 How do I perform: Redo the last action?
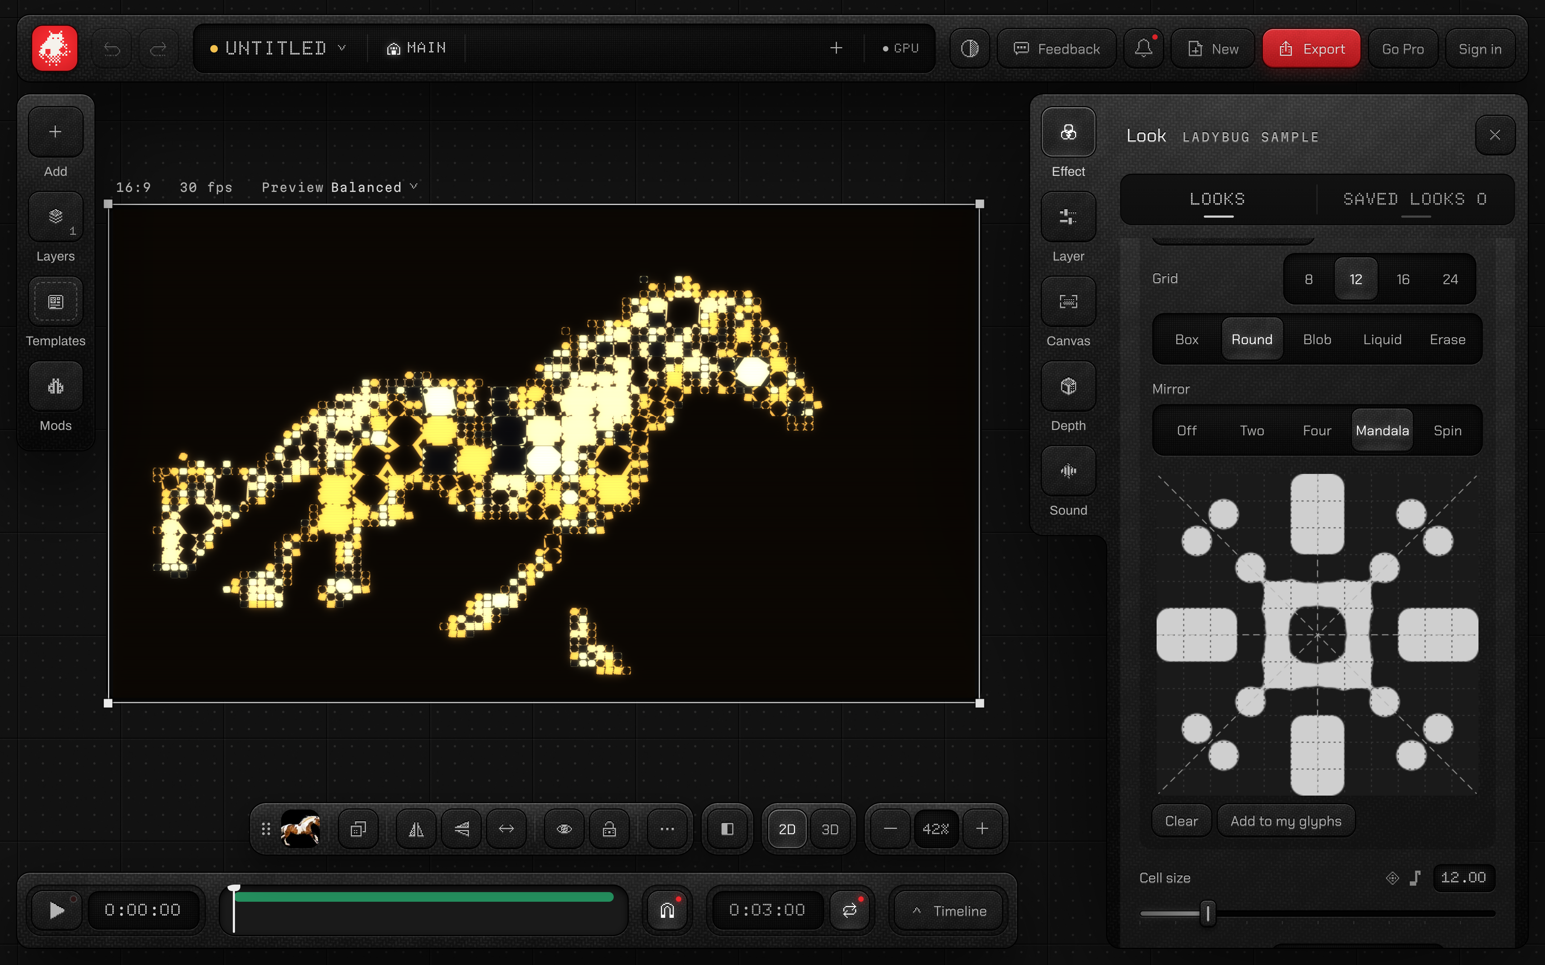click(x=158, y=49)
